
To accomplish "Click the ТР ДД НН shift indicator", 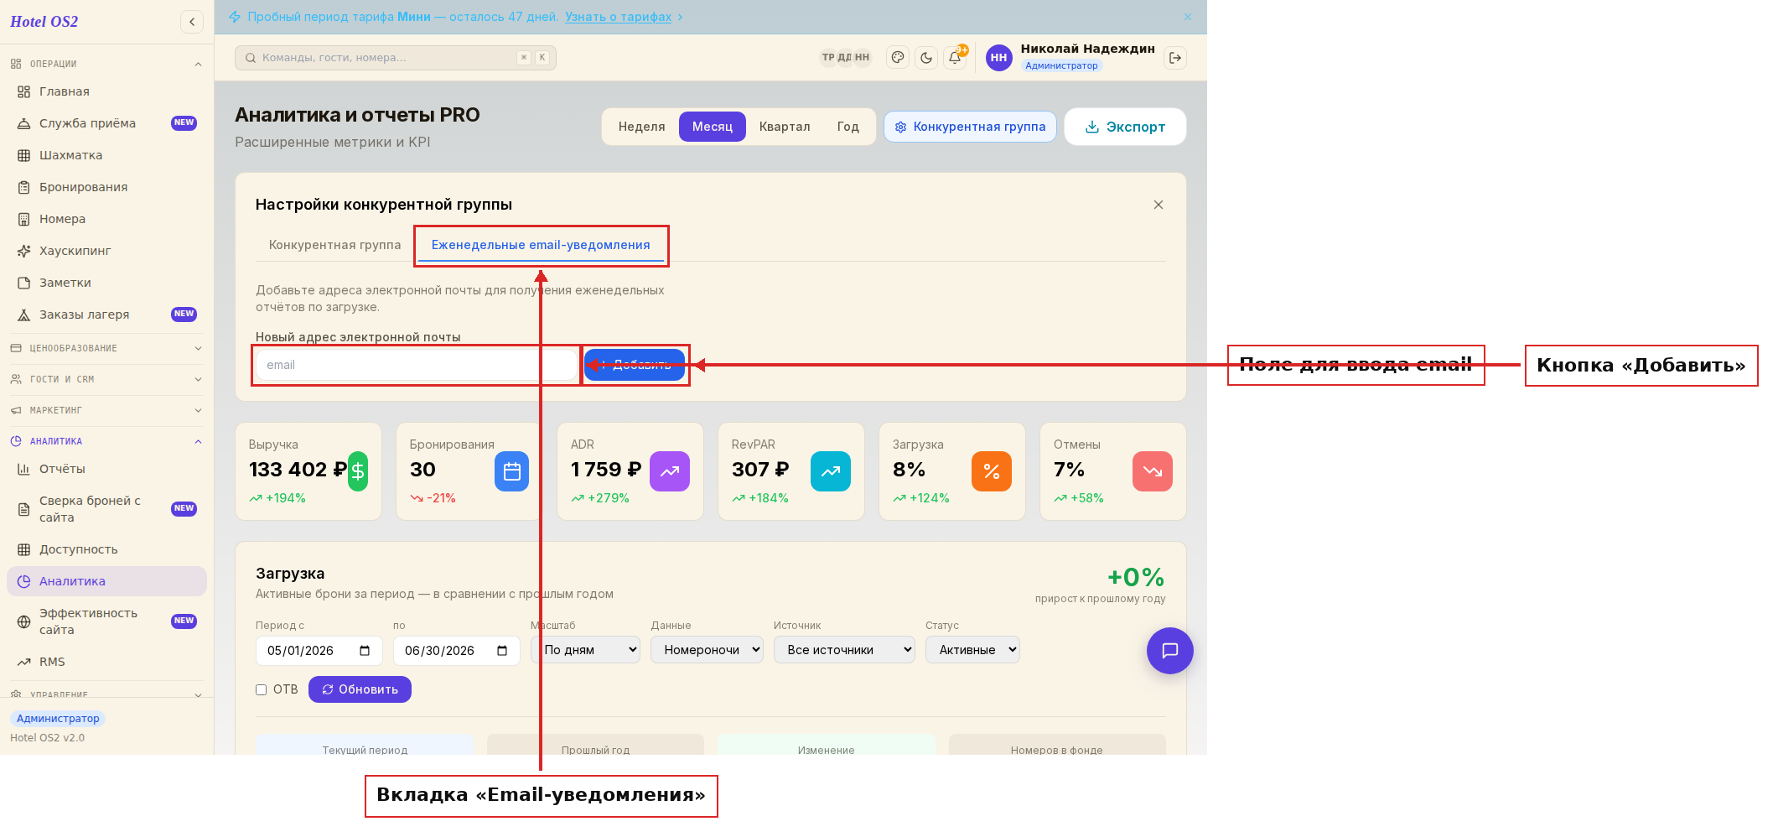I will pos(846,58).
